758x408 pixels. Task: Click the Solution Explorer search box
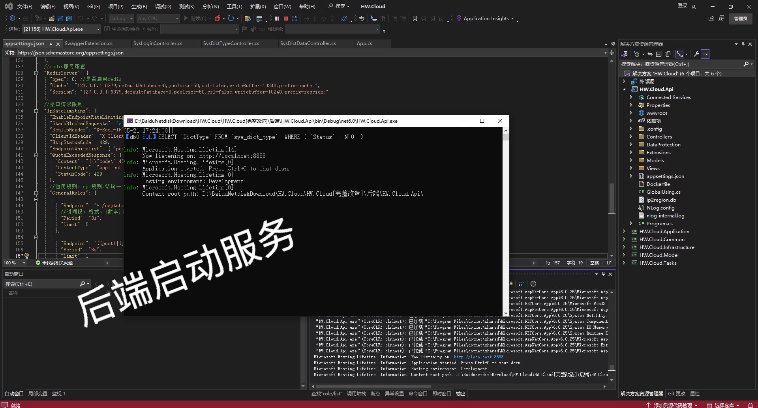tap(681, 64)
